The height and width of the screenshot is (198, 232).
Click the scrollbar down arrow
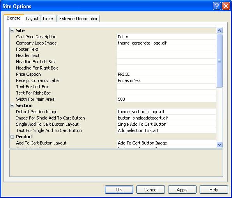point(219,144)
